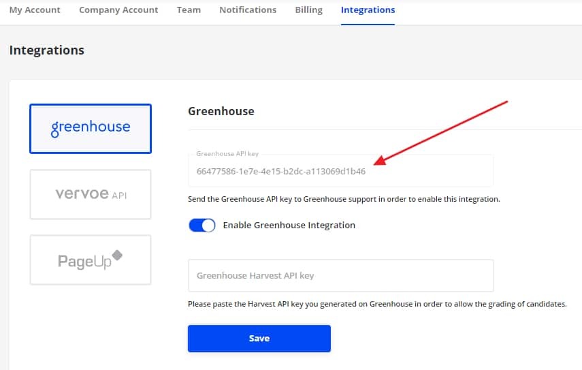Select the greenhouse integration logo card

coord(91,128)
